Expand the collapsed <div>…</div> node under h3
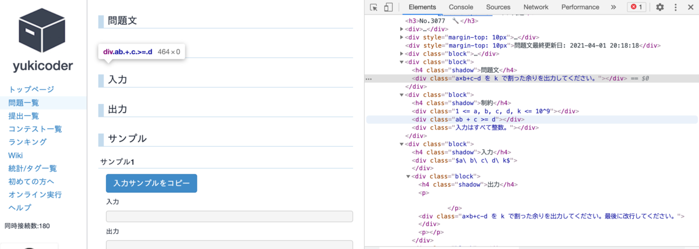The image size is (699, 249). click(402, 29)
